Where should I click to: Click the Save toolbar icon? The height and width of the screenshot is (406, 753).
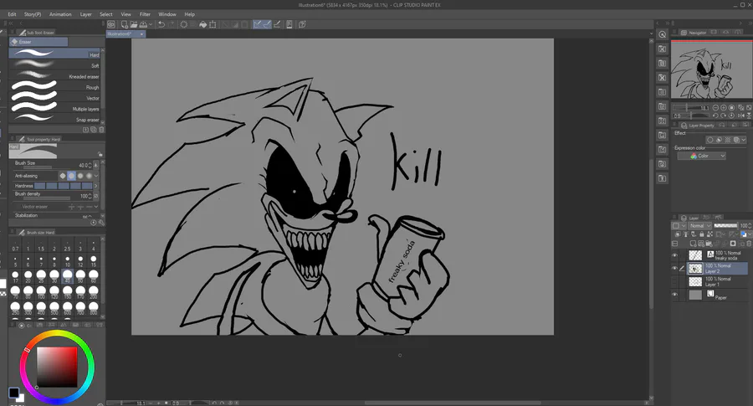[x=143, y=24]
